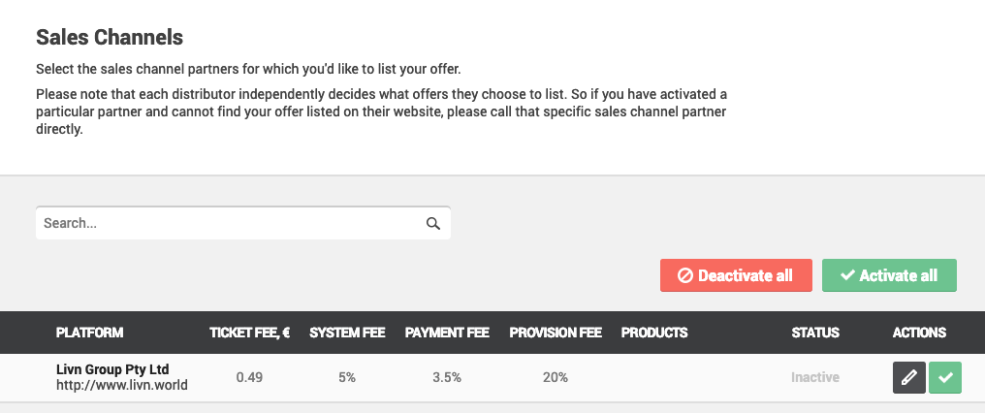Click the Products column header

[654, 333]
